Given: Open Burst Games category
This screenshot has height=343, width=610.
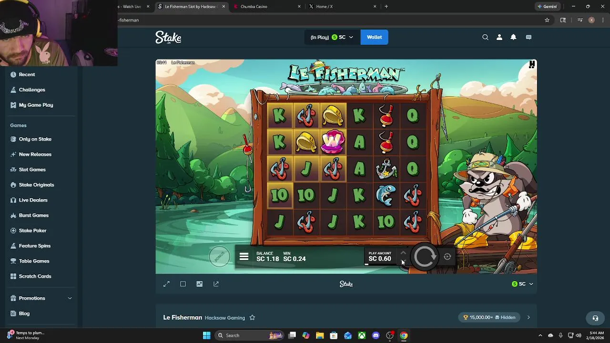Looking at the screenshot, I should pyautogui.click(x=33, y=215).
